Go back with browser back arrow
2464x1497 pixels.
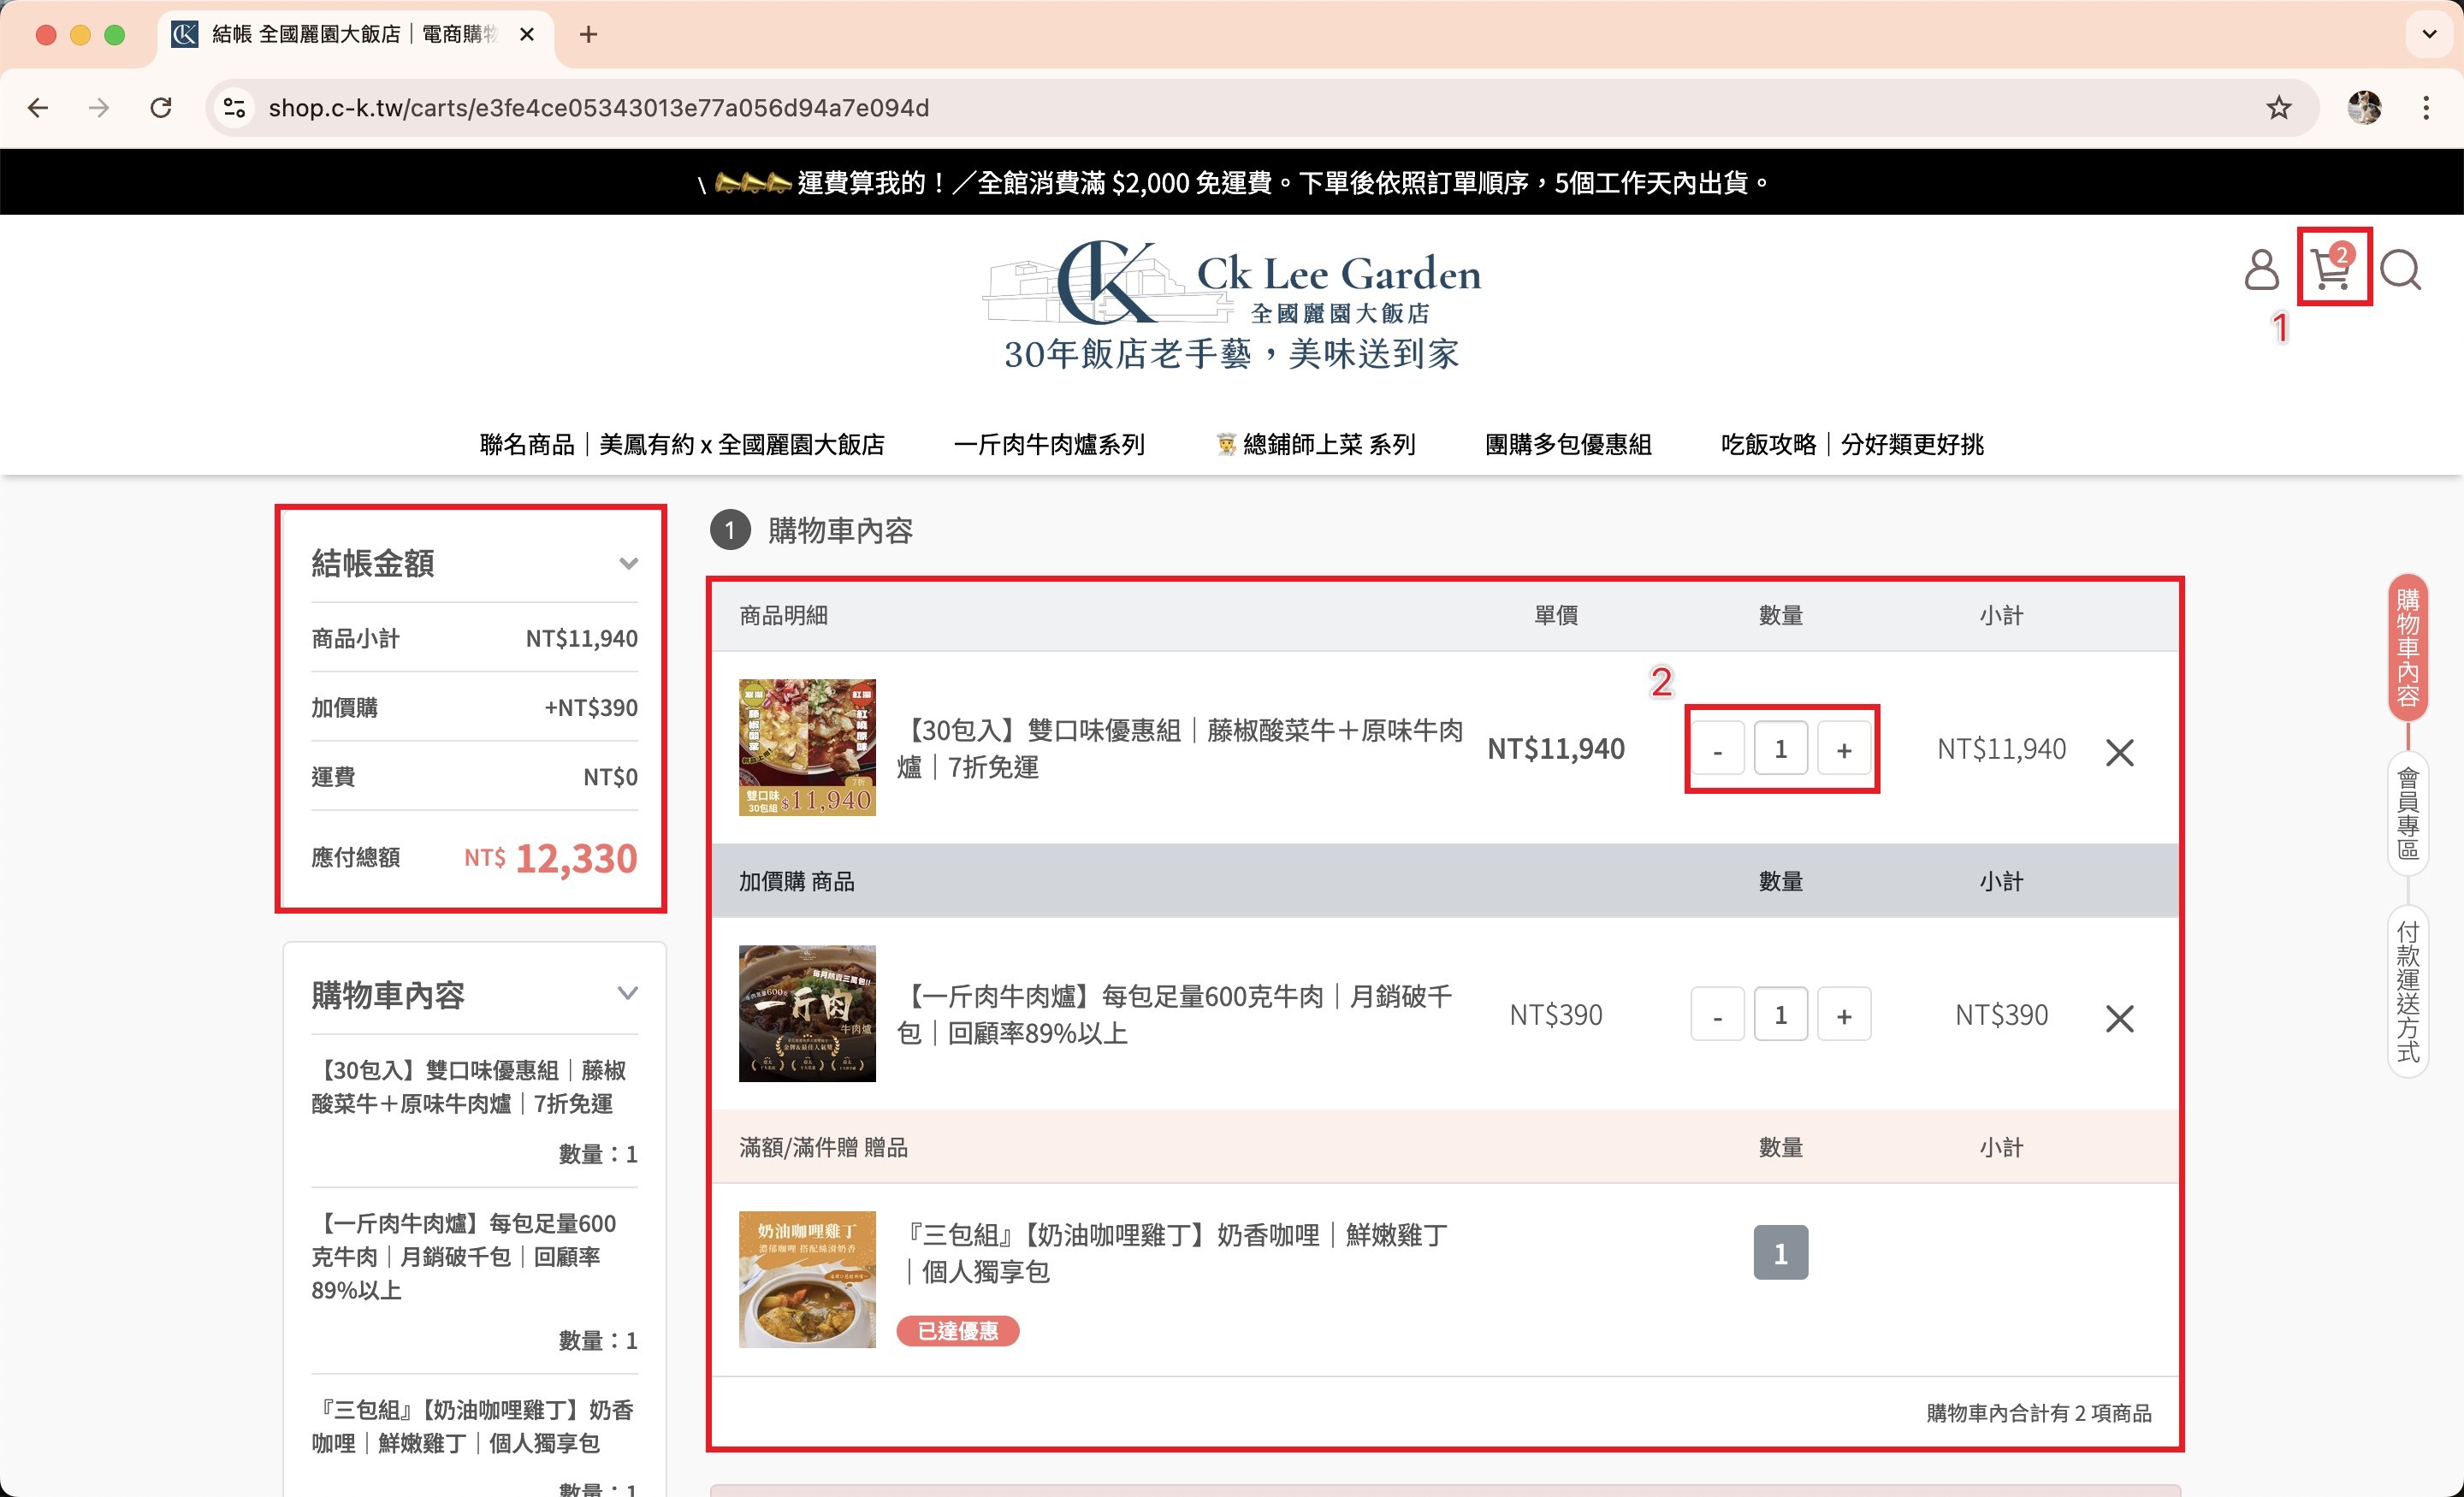[x=38, y=108]
